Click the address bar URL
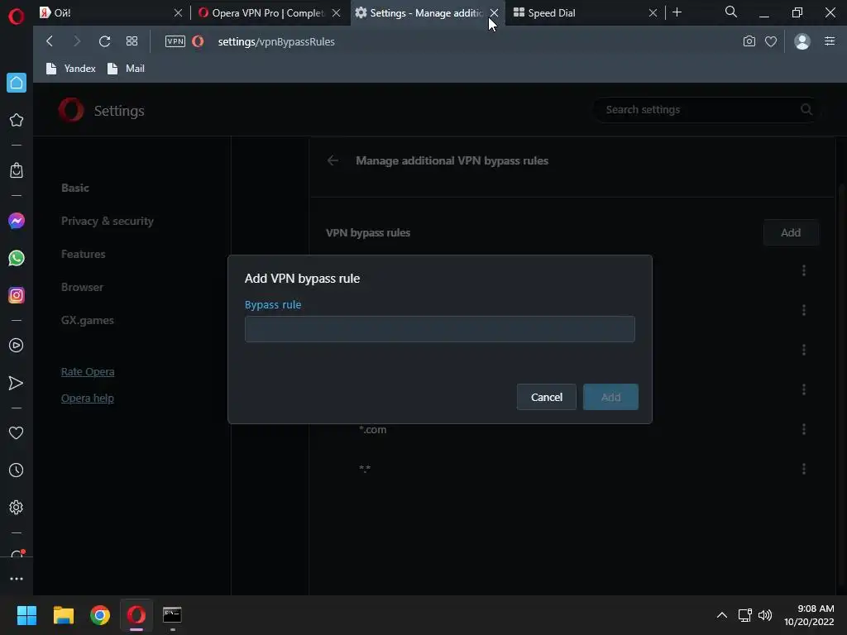Viewport: 847px width, 635px height. [276, 41]
